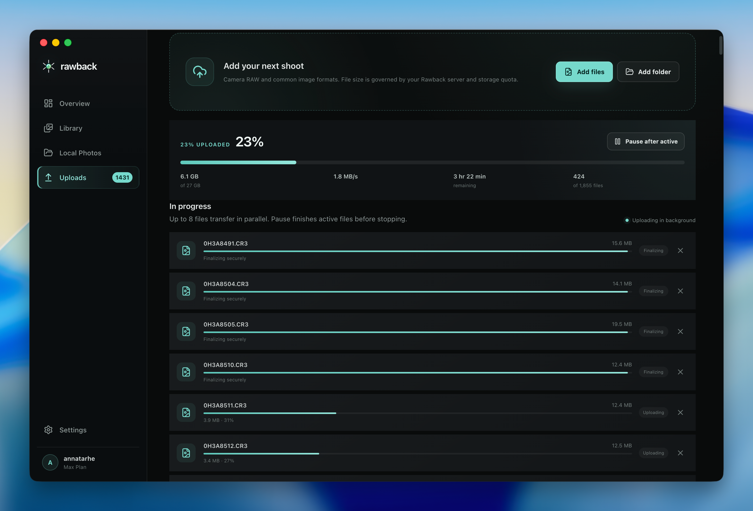The height and width of the screenshot is (511, 753).
Task: Click the Finalizing badge on 0H3A8510.CR3
Action: click(653, 372)
